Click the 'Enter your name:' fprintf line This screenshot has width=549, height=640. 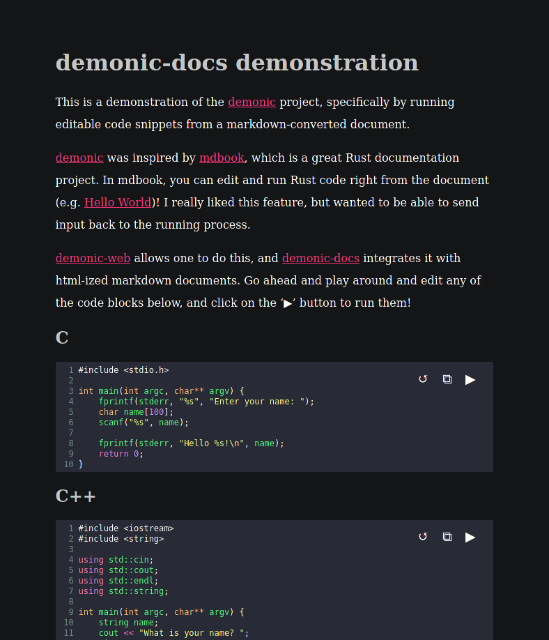[206, 402]
